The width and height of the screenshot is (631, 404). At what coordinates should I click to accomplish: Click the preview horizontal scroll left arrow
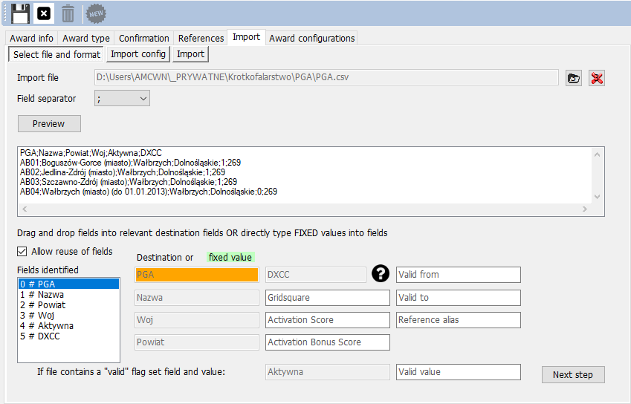pyautogui.click(x=25, y=209)
